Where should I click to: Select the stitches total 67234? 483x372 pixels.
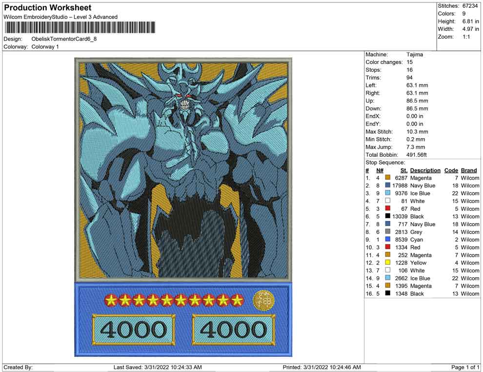point(470,6)
